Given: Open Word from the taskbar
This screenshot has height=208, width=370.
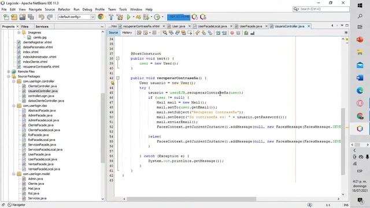Looking at the screenshot, I should tap(360, 77).
